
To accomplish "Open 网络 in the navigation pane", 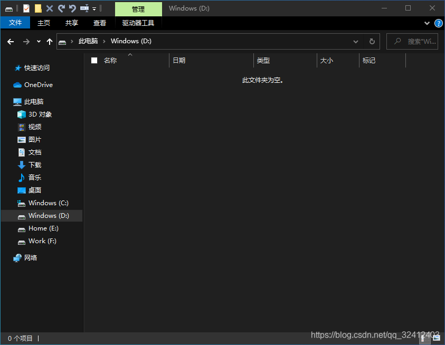I will pos(31,257).
